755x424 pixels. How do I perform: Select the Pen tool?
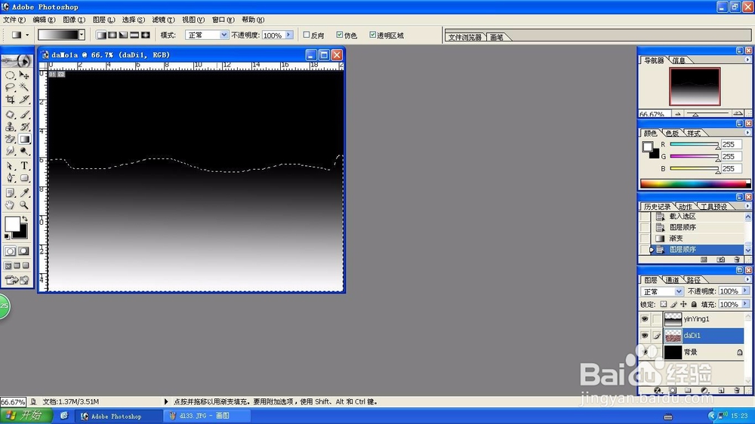click(x=10, y=178)
